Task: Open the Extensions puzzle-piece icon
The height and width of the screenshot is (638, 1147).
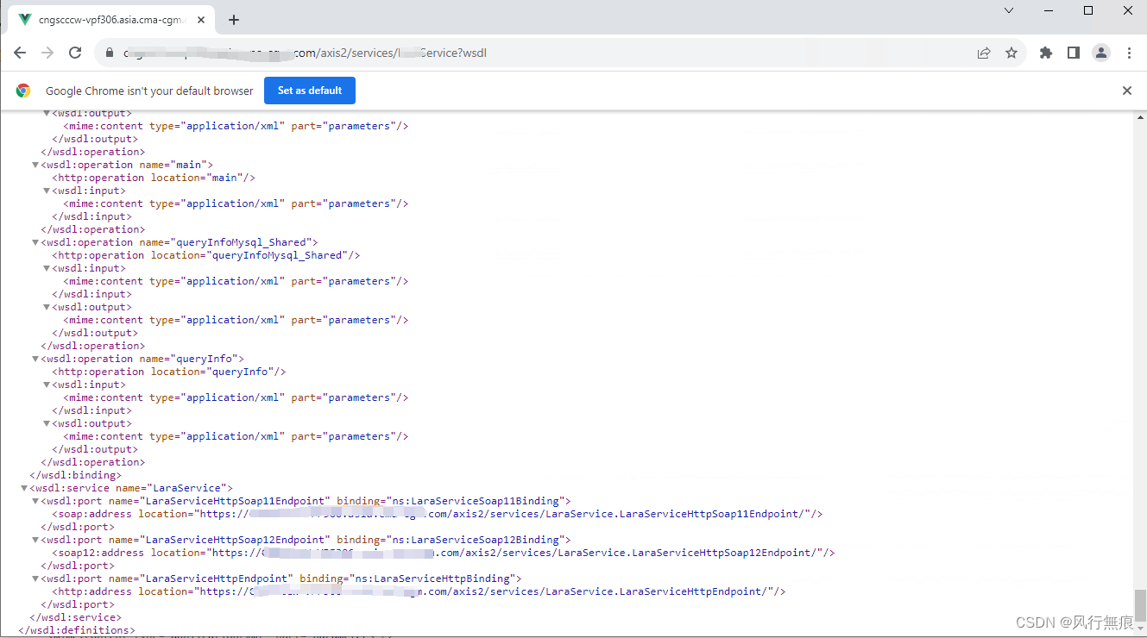Action: [1045, 53]
